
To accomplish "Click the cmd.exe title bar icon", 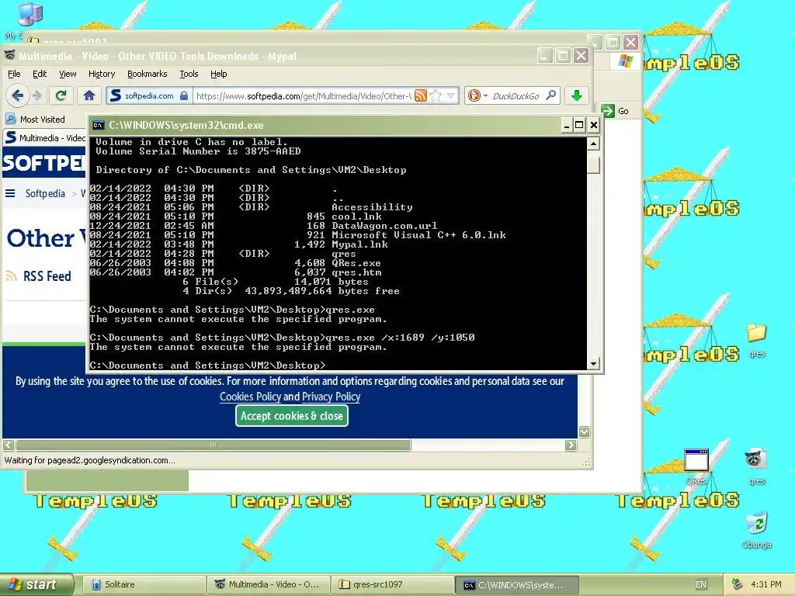I will 99,125.
